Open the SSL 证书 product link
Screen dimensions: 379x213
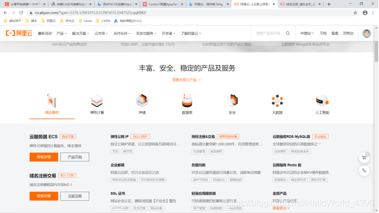tap(118, 193)
